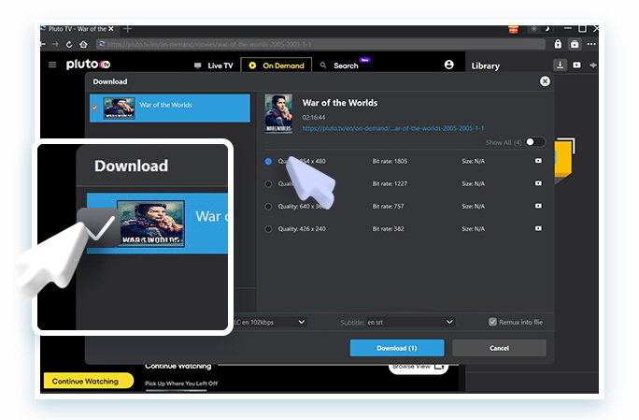639x420 pixels.
Task: Toggle the Remux into file checkbox
Action: click(492, 322)
